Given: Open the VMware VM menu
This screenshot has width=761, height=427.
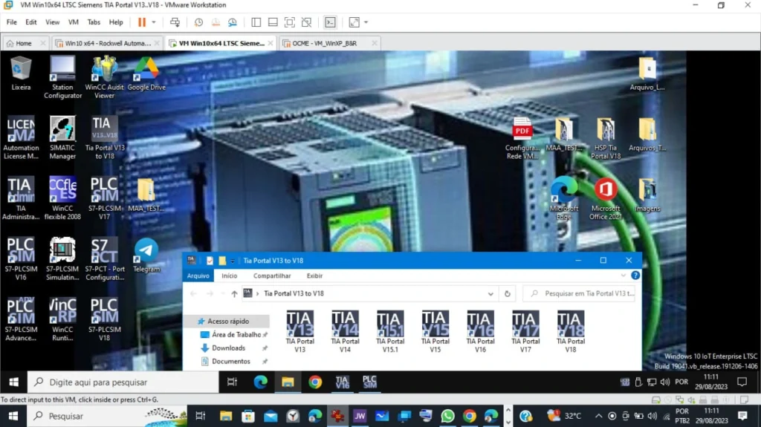Looking at the screenshot, I should (x=74, y=22).
